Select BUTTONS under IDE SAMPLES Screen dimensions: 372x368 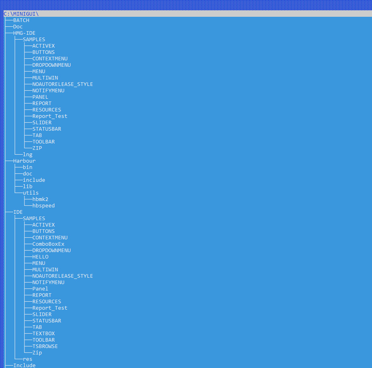44,231
